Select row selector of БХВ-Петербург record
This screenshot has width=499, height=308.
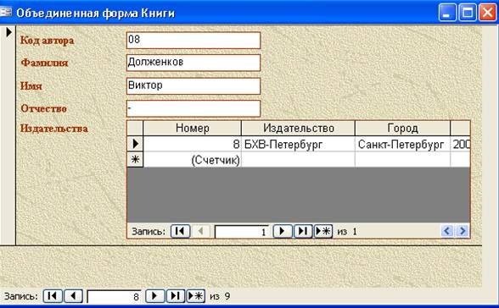pos(135,144)
